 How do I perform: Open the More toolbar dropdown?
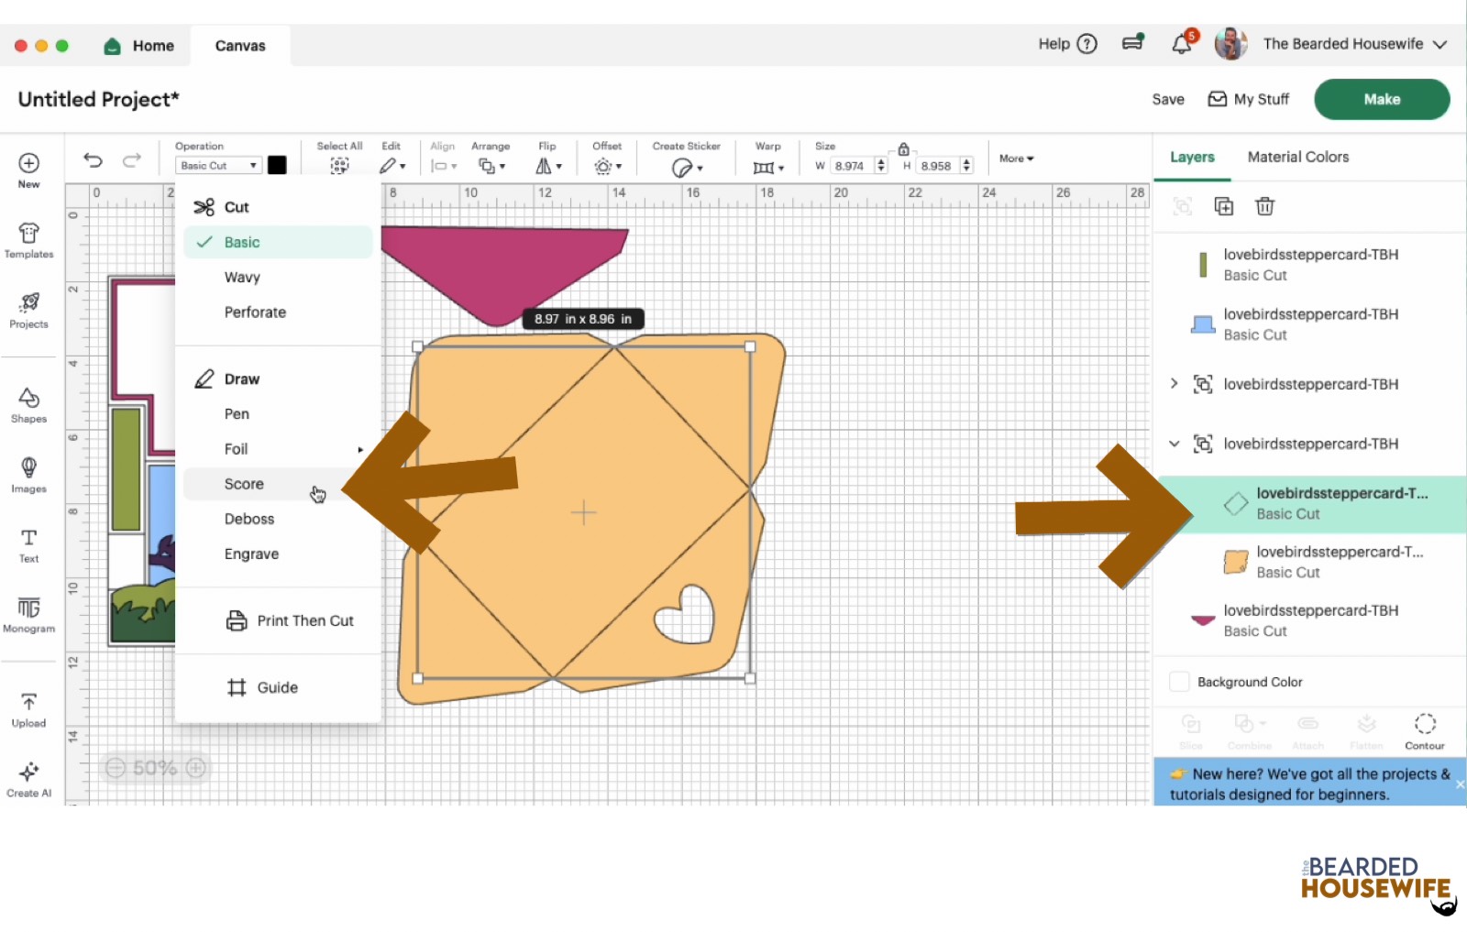coord(1016,159)
